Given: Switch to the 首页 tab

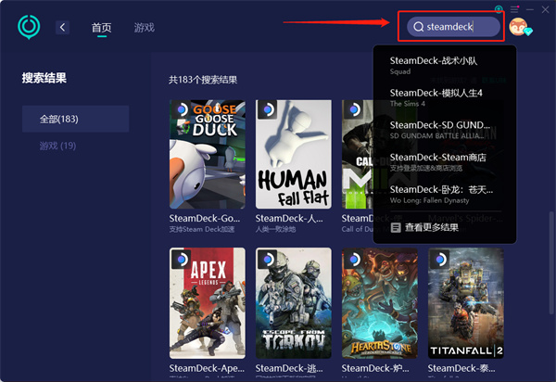Looking at the screenshot, I should (x=101, y=27).
